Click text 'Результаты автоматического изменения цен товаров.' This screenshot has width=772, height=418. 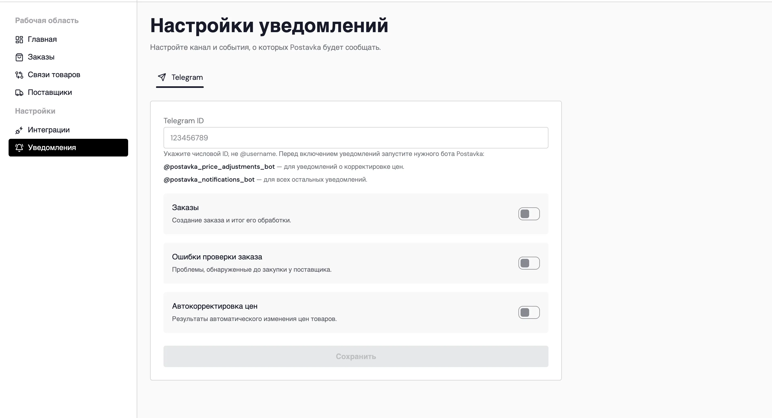coord(254,319)
